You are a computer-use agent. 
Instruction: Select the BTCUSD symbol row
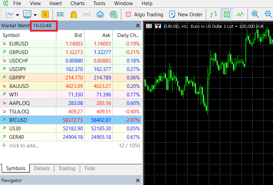pyautogui.click(x=71, y=120)
